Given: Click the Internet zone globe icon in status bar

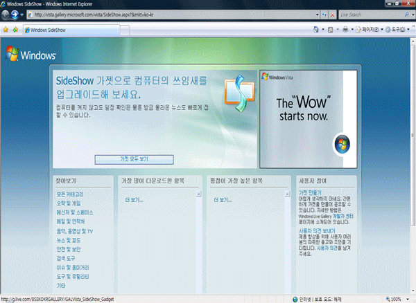Looking at the screenshot, I should [295, 300].
